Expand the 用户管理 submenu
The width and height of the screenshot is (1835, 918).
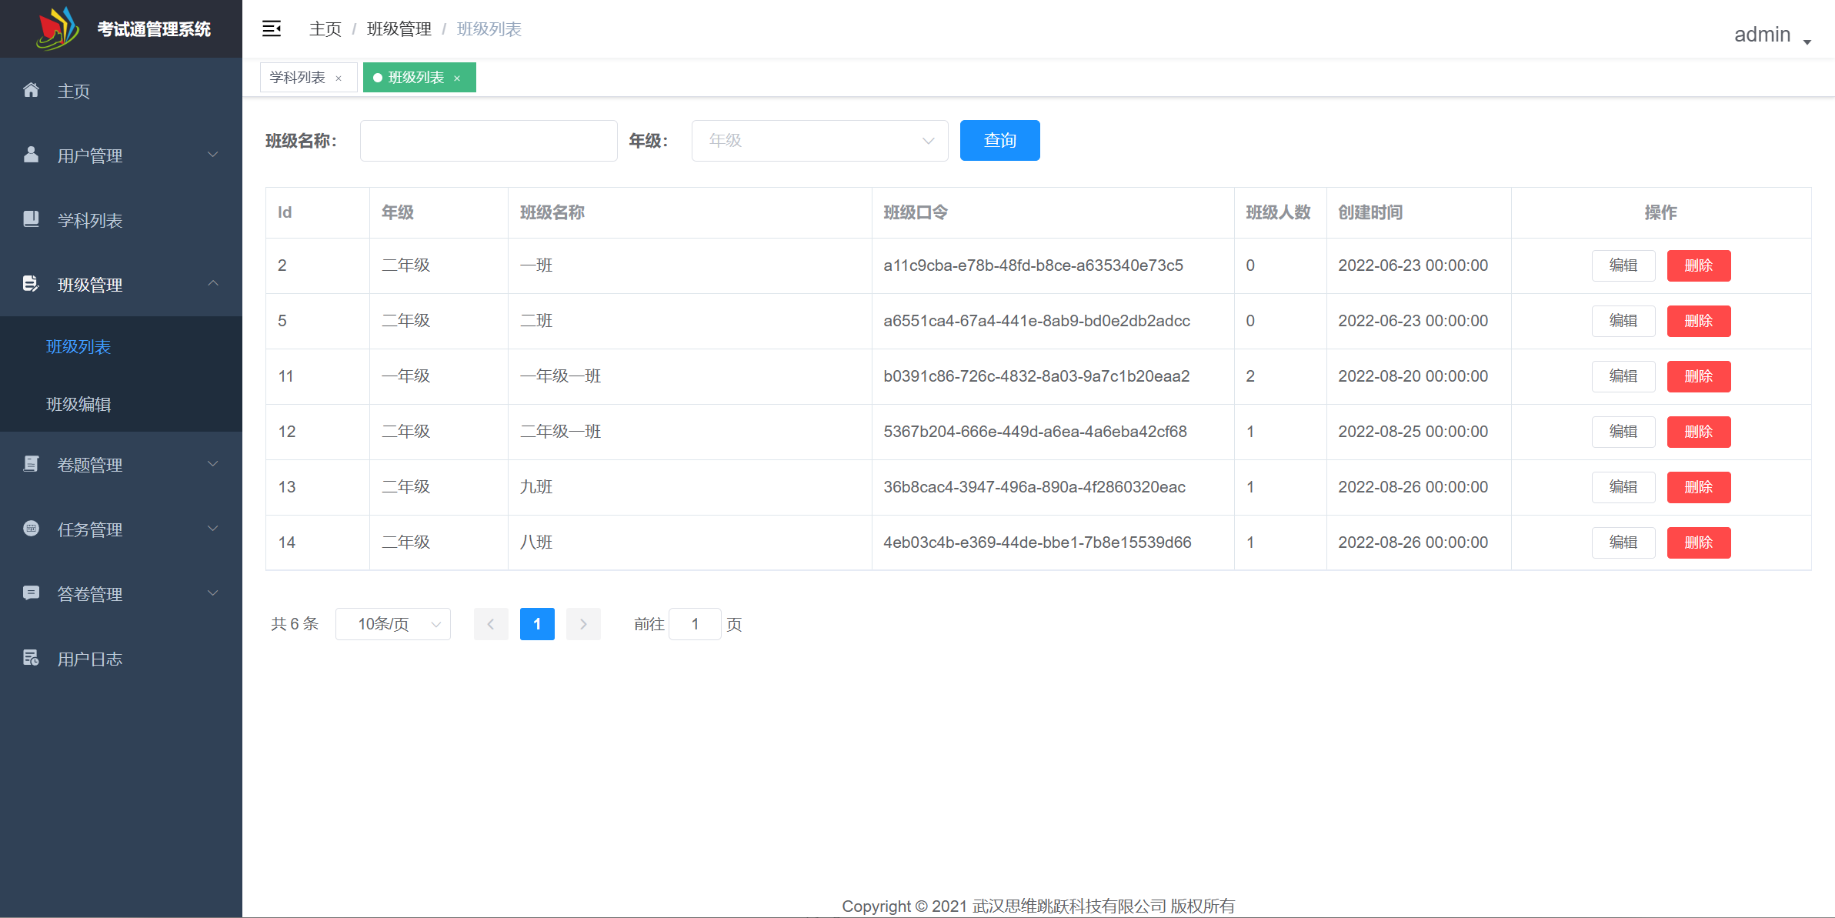coord(213,155)
